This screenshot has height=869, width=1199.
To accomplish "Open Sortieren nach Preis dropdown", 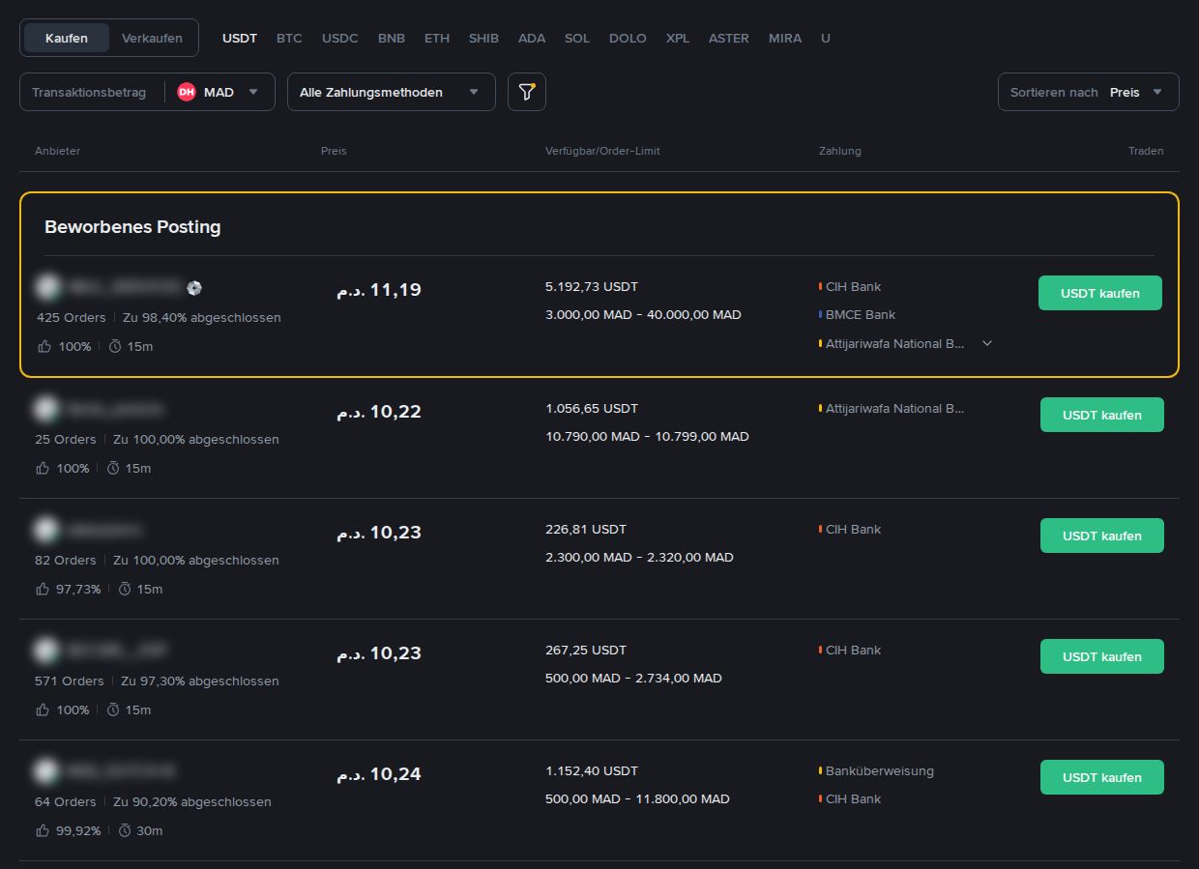I will (x=1089, y=92).
